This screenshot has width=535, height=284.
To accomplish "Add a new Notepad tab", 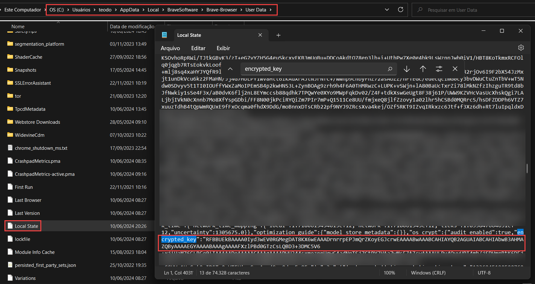I will 278,35.
